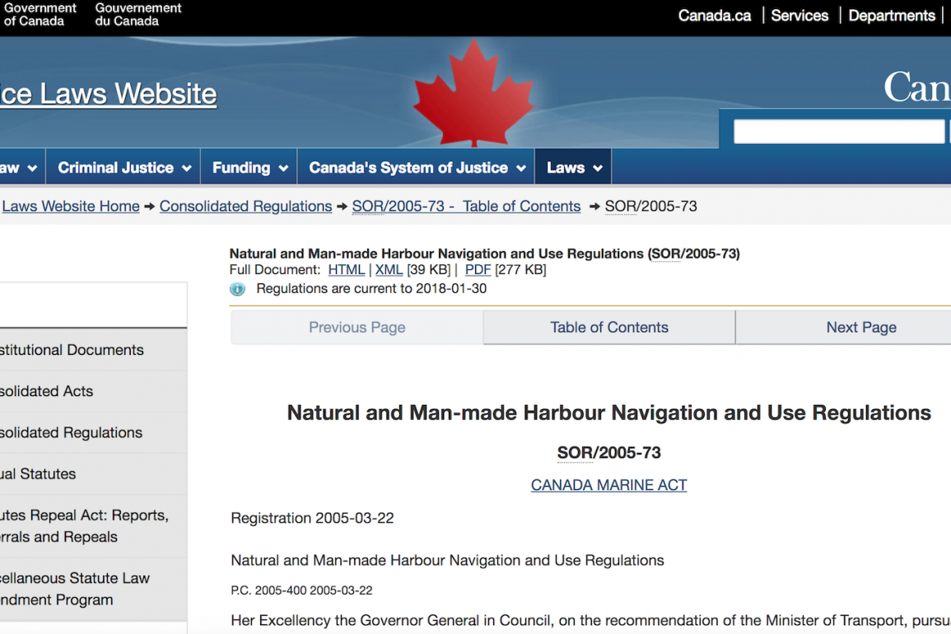The height and width of the screenshot is (634, 951).
Task: Open Canada's System of Justice menu
Action: [x=417, y=168]
